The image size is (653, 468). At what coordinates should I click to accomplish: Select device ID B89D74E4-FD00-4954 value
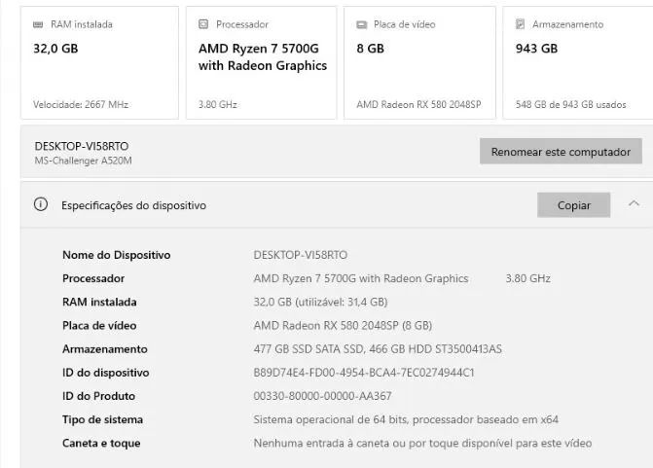(x=364, y=373)
